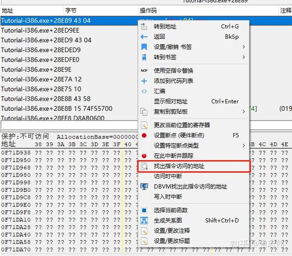Click the 转到书签 bookmark arrow icon
Image resolution: width=292 pixels, height=256 pixels.
(x=144, y=57)
